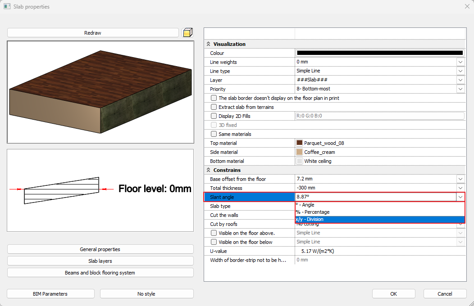This screenshot has height=306, width=474.
Task: Click the White ceiling bottom material swatch
Action: click(299, 161)
